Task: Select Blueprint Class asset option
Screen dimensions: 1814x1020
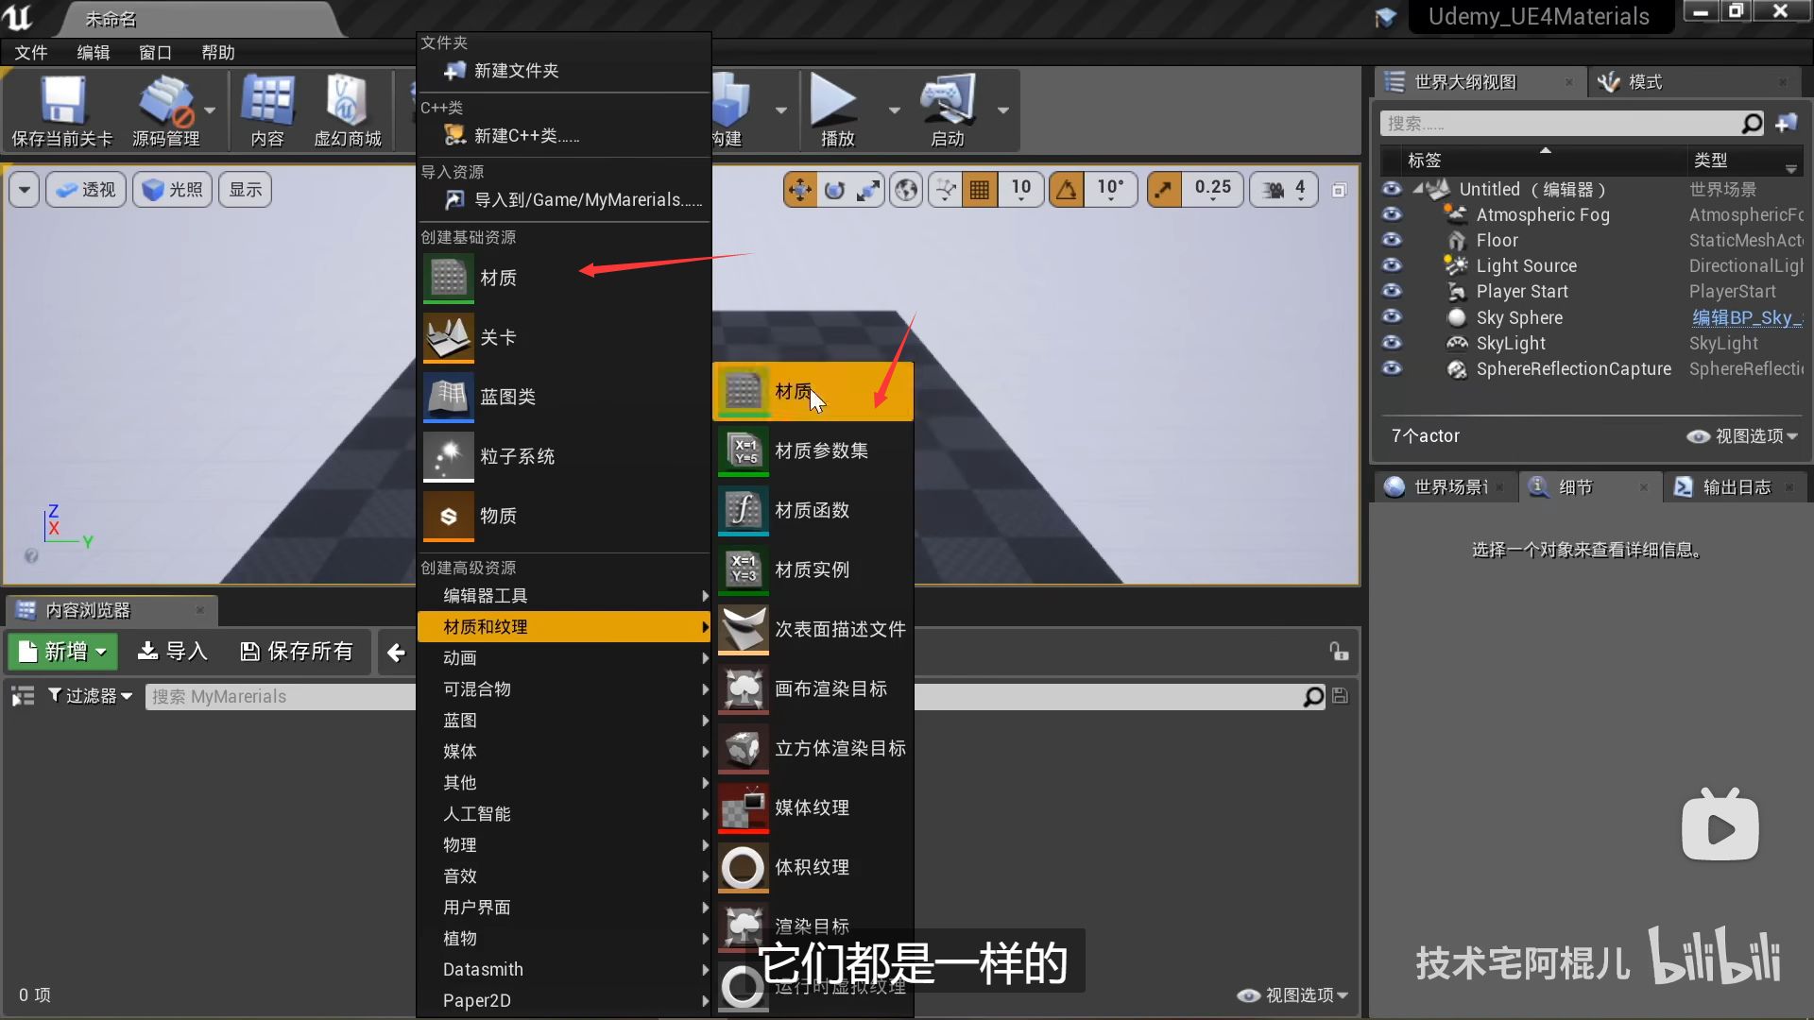Action: coord(564,397)
